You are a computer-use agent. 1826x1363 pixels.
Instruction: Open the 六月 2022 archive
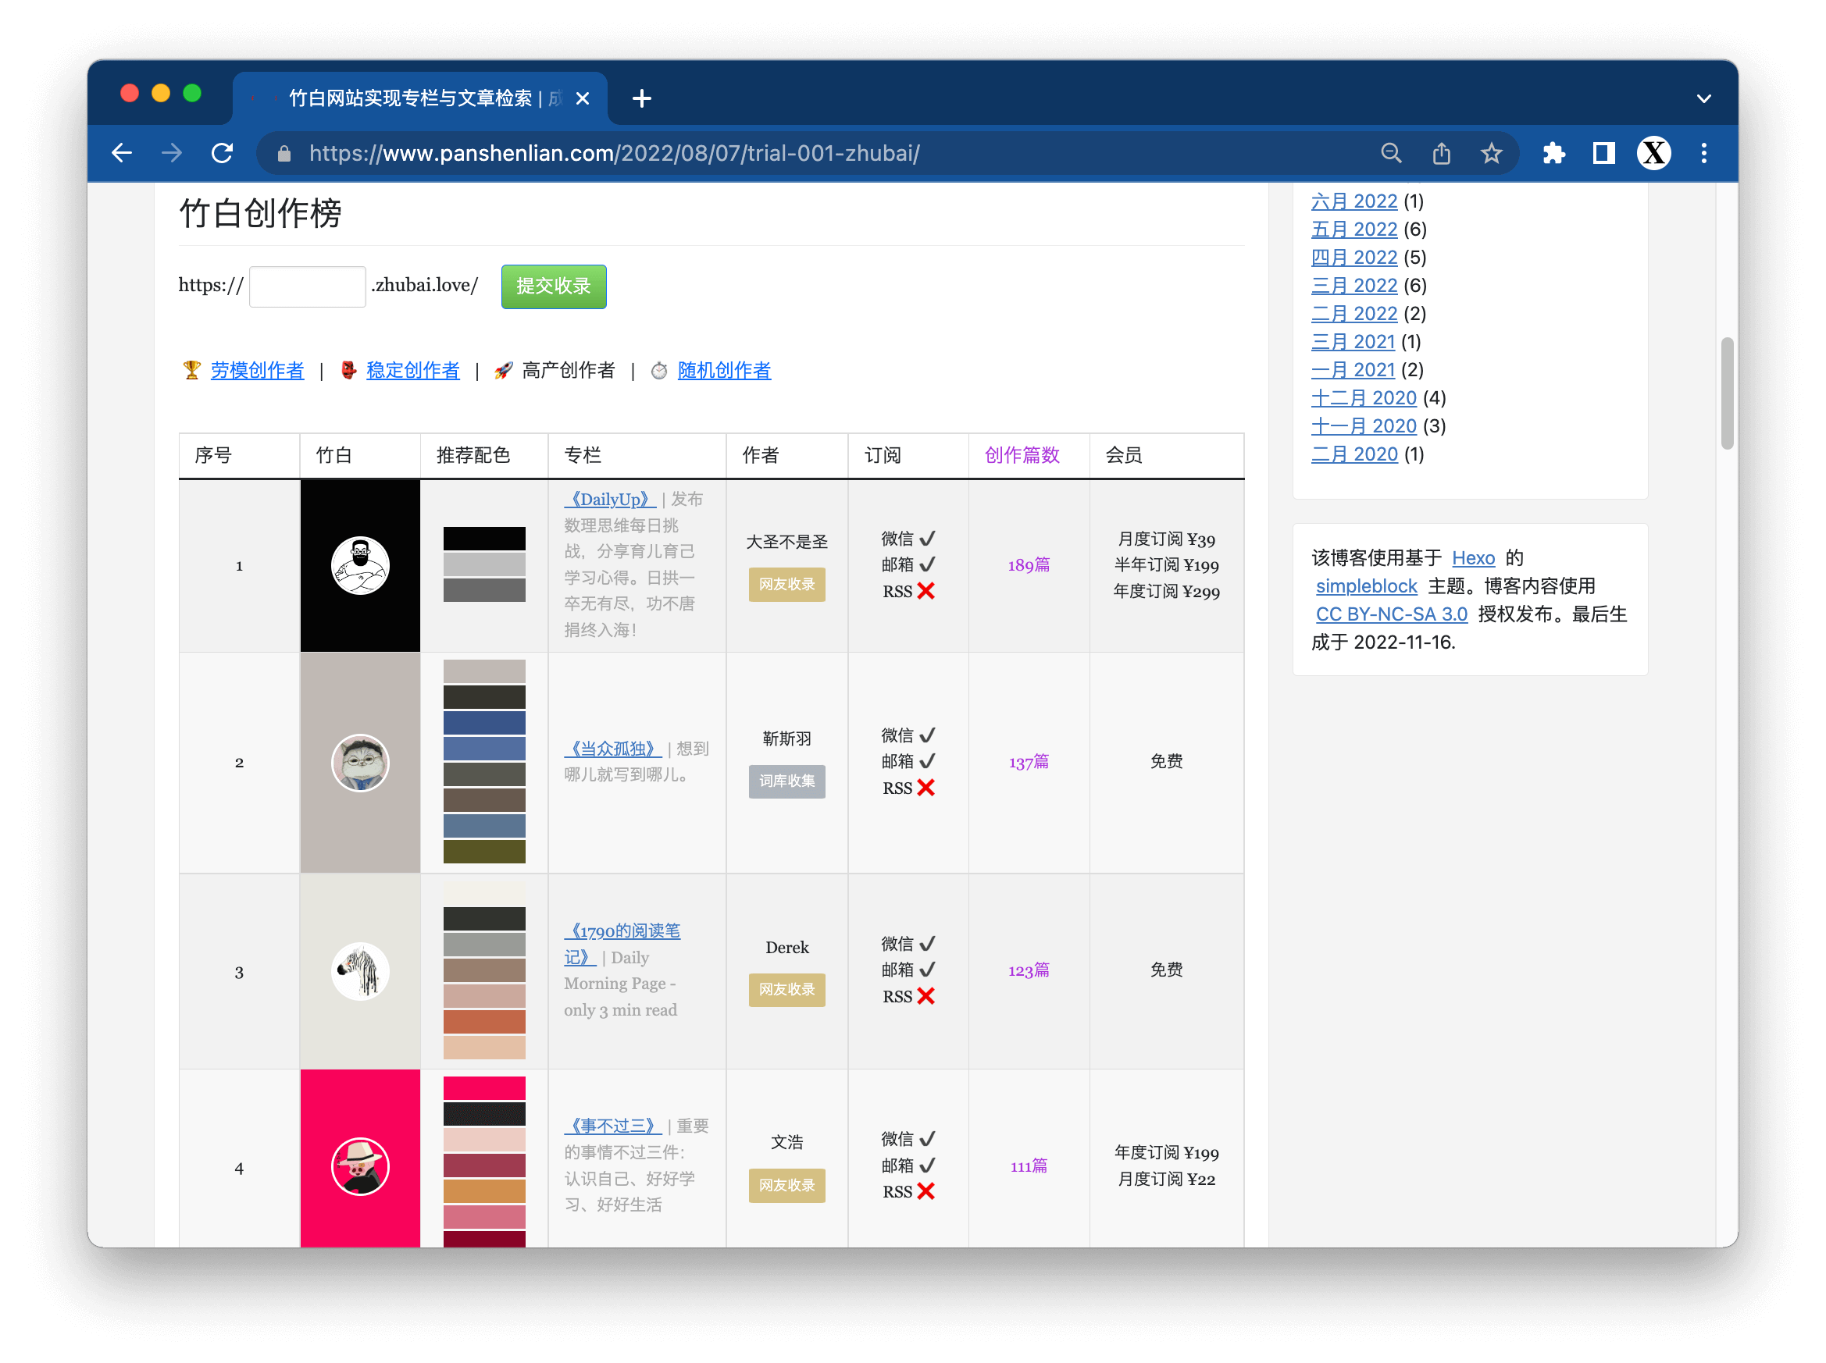1353,201
